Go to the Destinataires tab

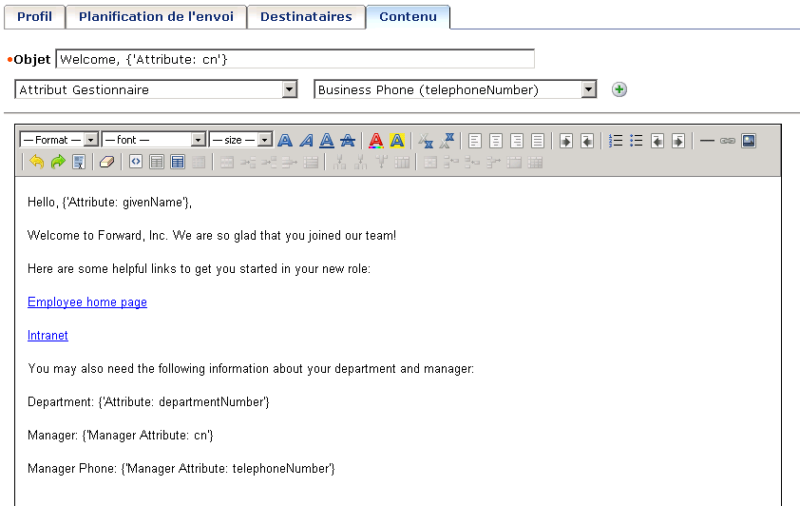coord(306,17)
